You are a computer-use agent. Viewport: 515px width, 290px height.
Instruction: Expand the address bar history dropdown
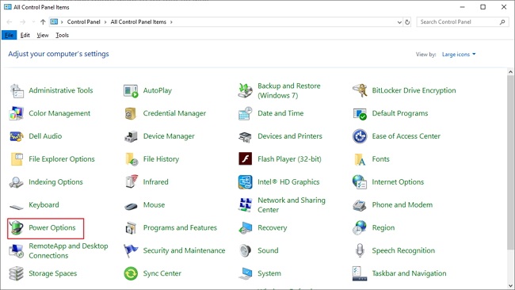tap(399, 22)
